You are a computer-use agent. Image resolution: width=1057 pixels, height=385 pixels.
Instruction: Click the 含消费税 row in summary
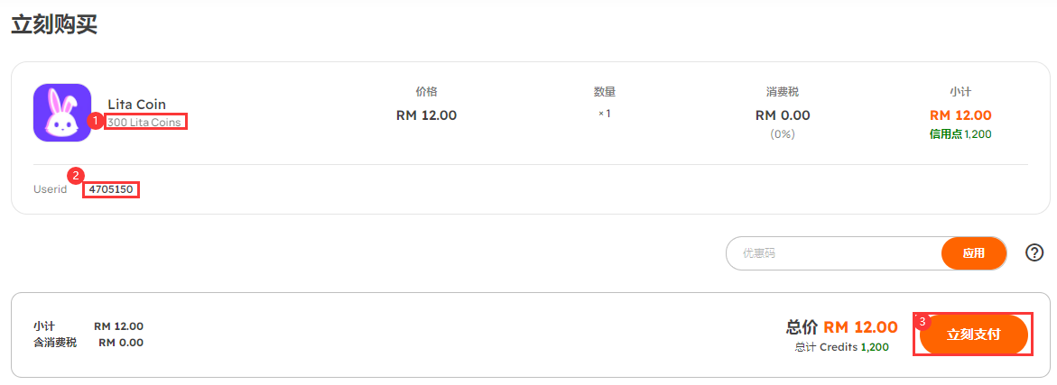(88, 343)
